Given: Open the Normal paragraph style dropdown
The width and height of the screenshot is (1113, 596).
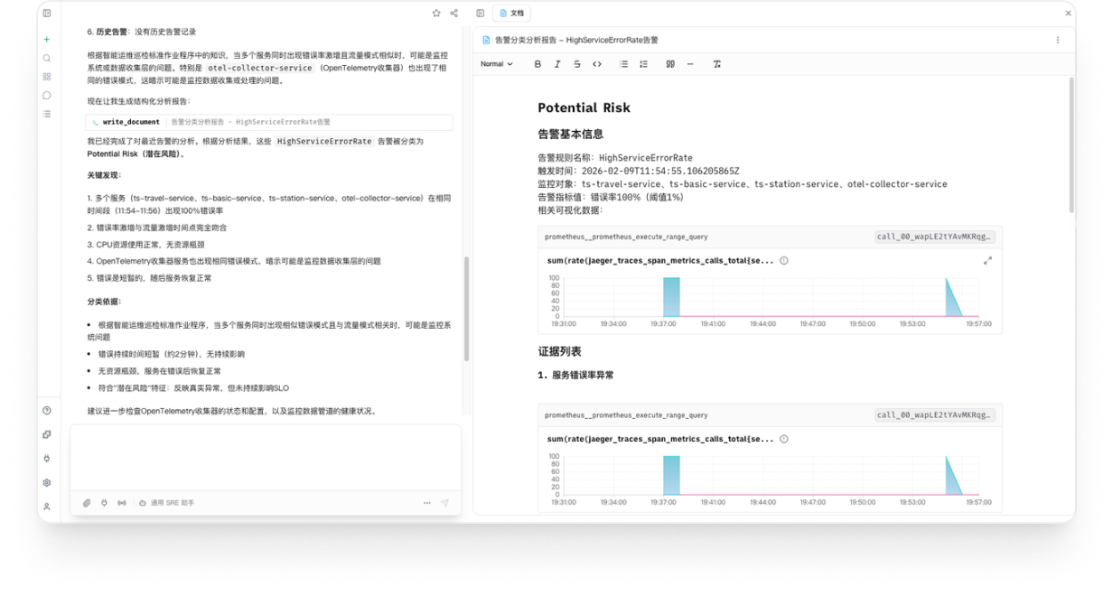Looking at the screenshot, I should pos(495,64).
